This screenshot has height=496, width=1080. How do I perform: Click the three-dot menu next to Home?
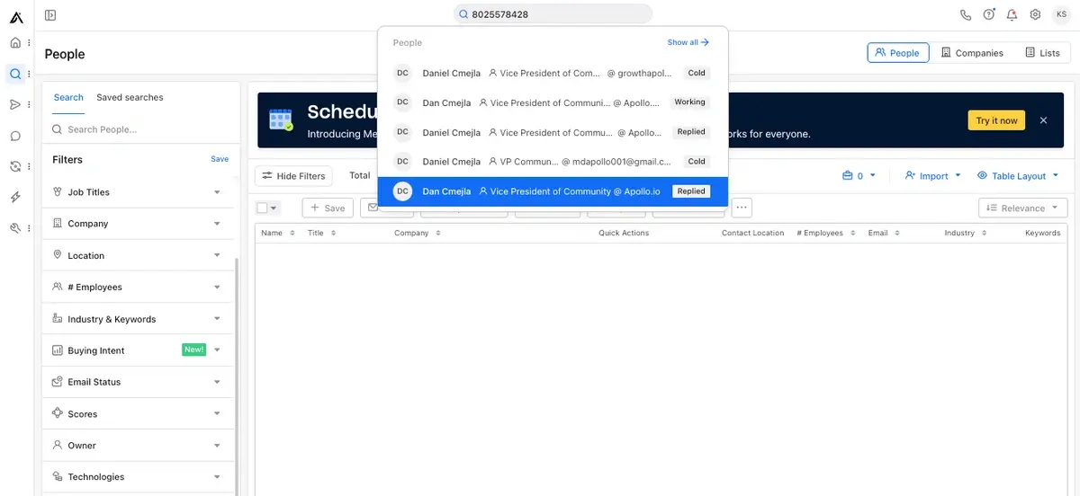(x=29, y=43)
